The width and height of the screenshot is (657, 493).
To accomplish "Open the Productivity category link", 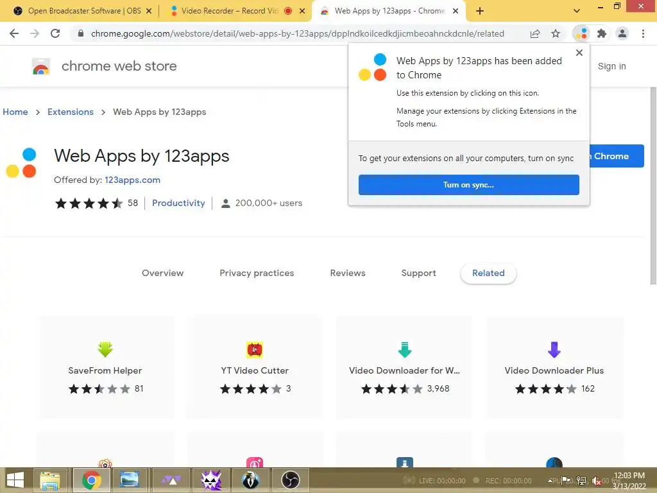I will (x=178, y=203).
